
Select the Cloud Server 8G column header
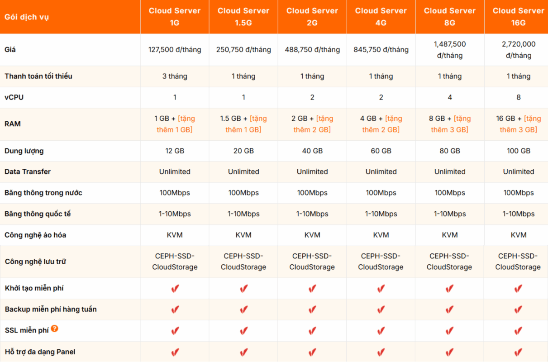[x=450, y=17]
